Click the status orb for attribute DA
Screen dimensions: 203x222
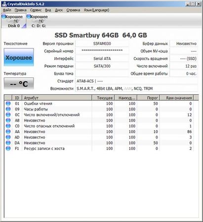coord(8,143)
